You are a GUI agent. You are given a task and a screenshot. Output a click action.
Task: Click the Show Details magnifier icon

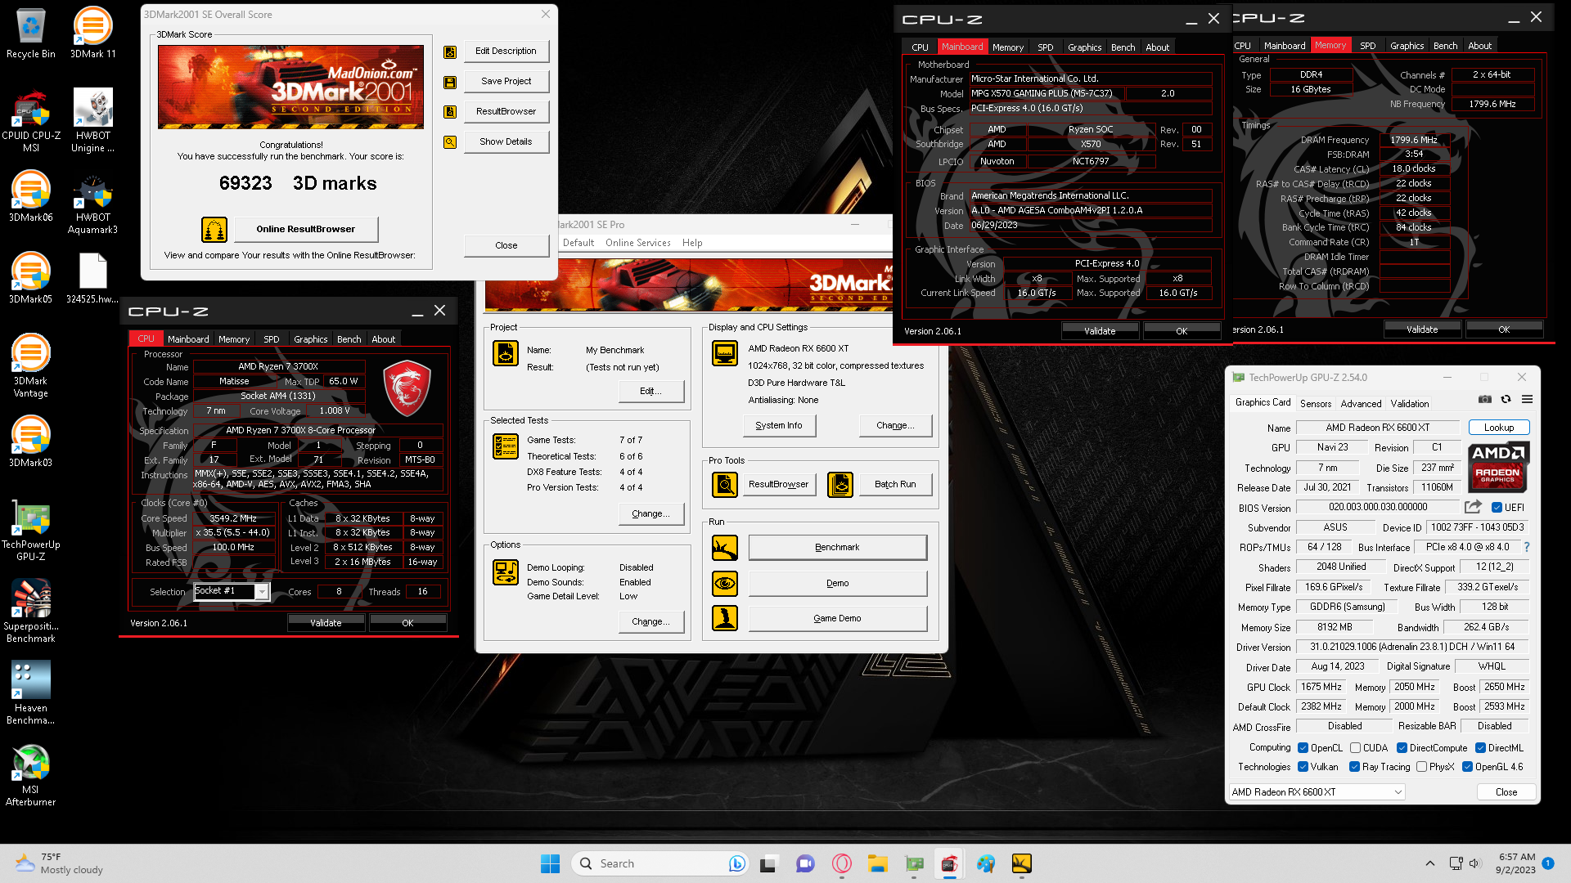pyautogui.click(x=450, y=142)
